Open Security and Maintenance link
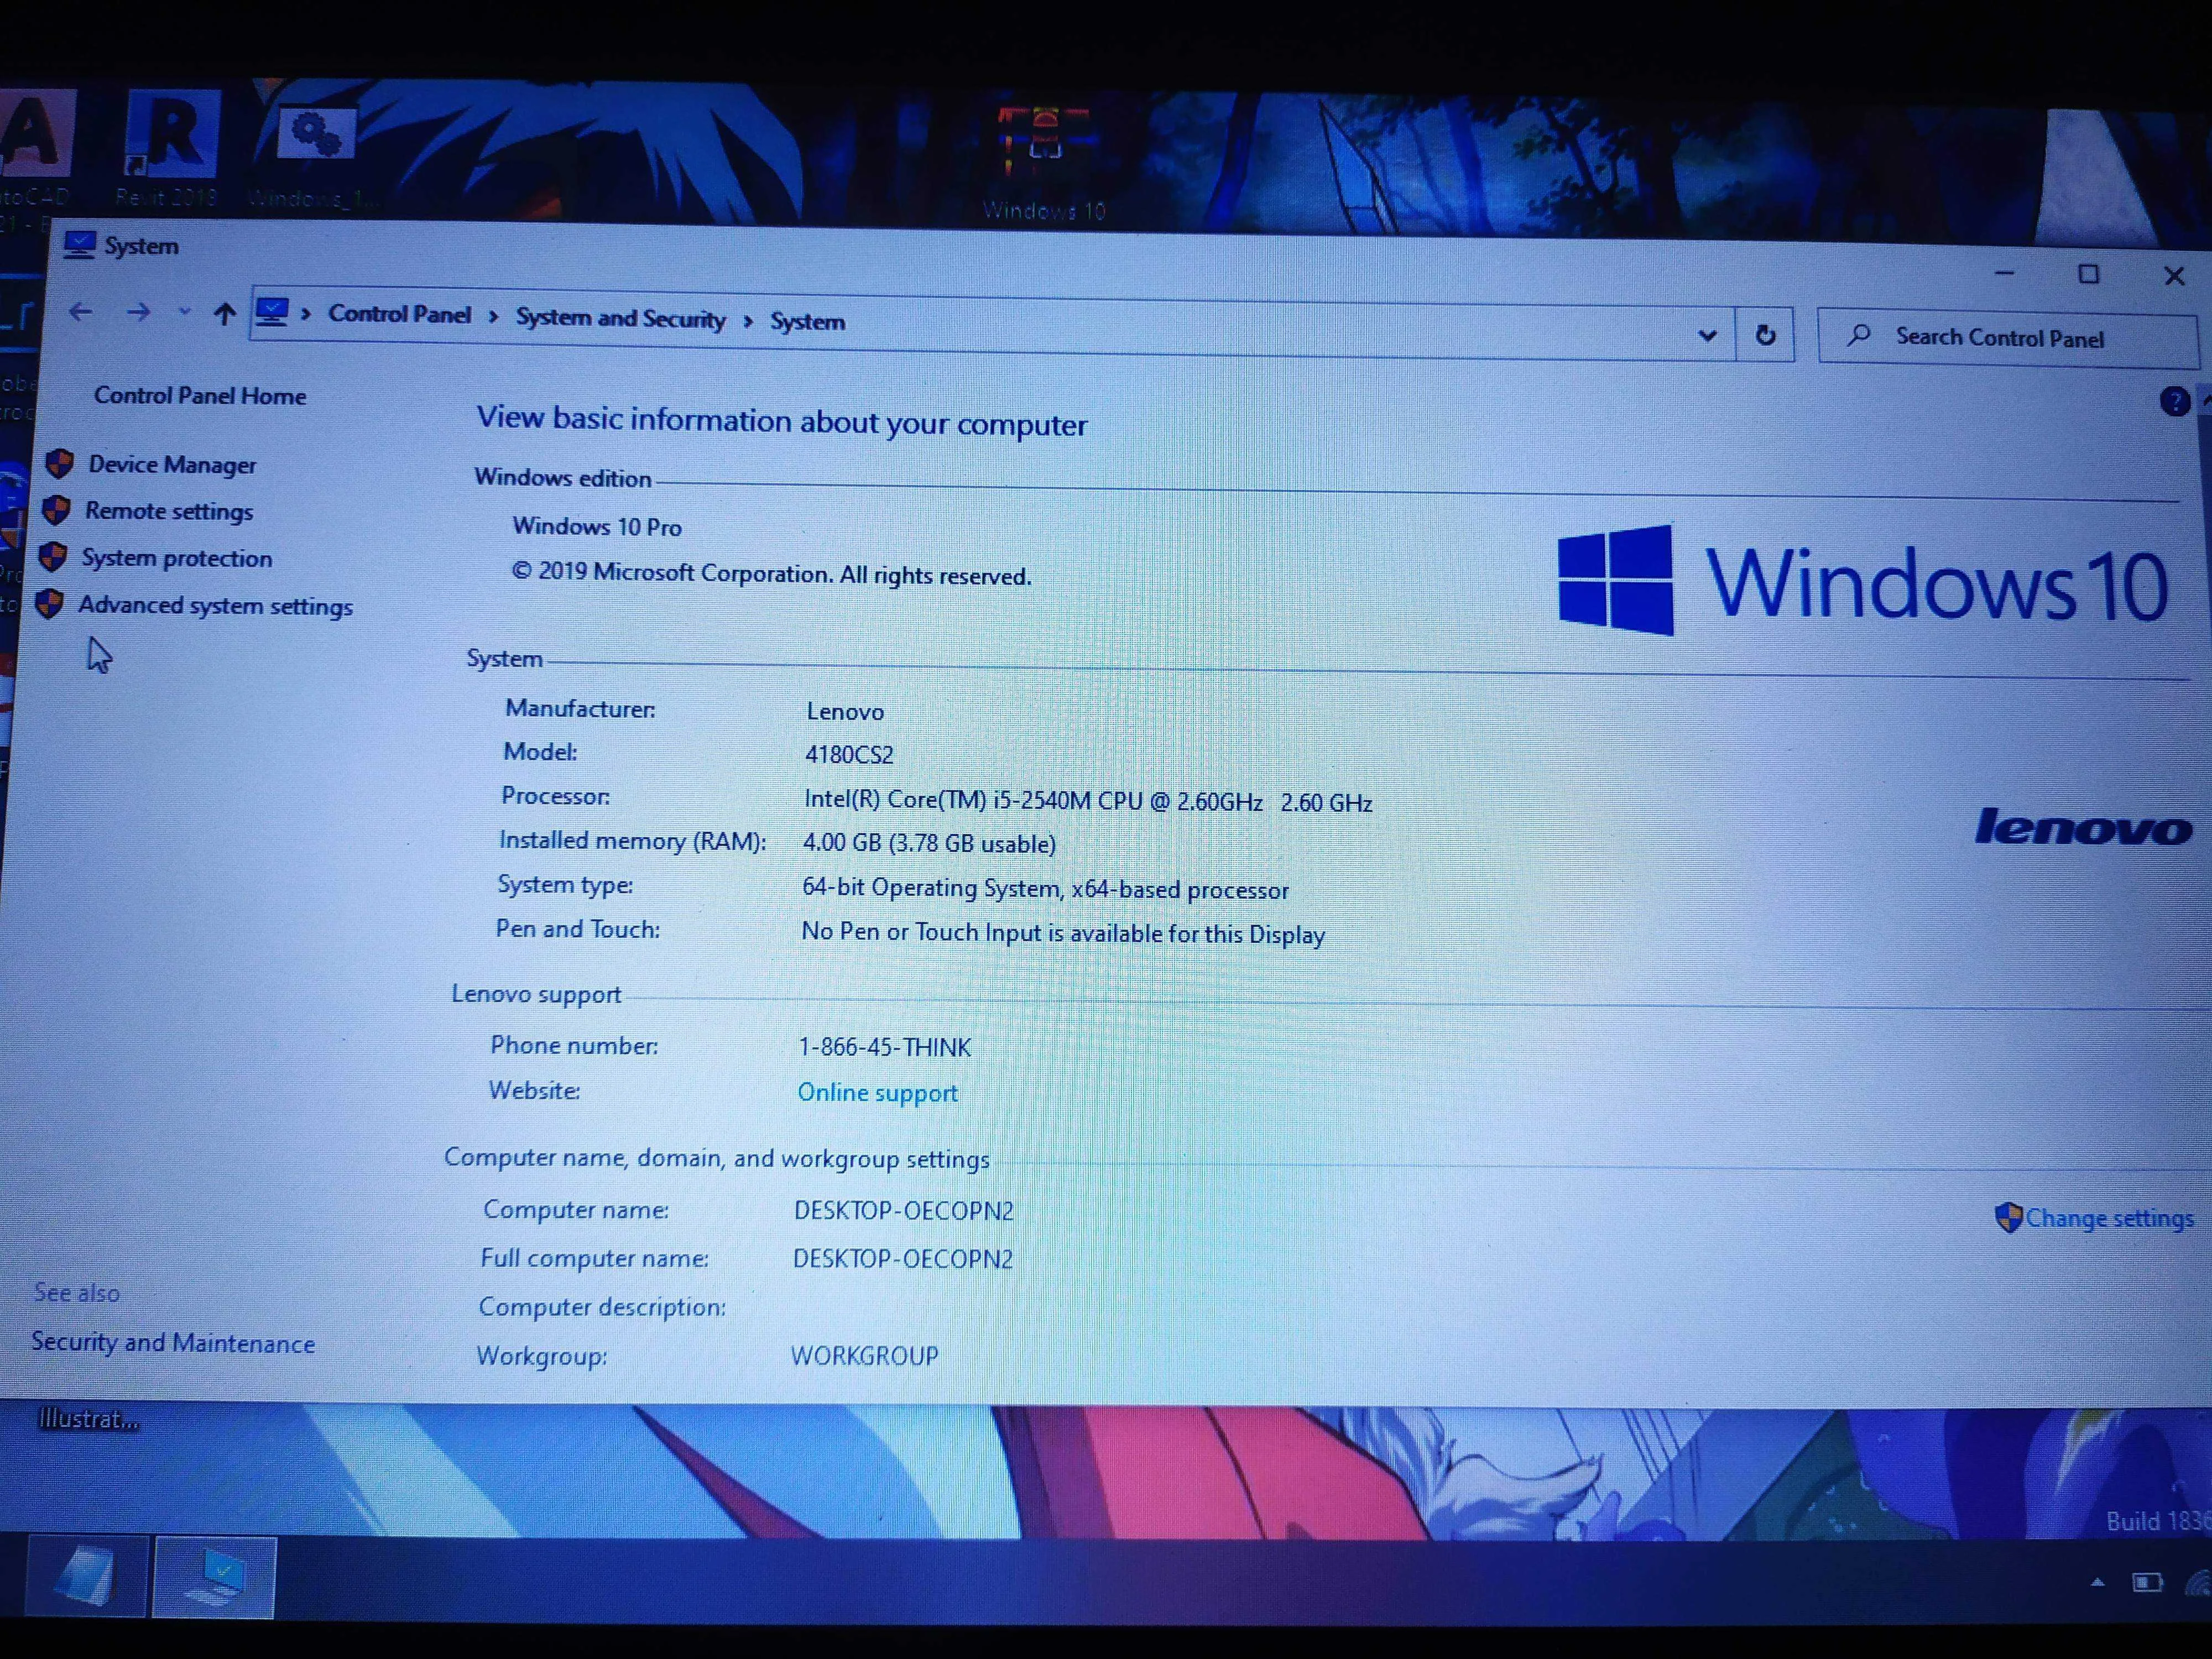The height and width of the screenshot is (1659, 2212). [x=173, y=1342]
